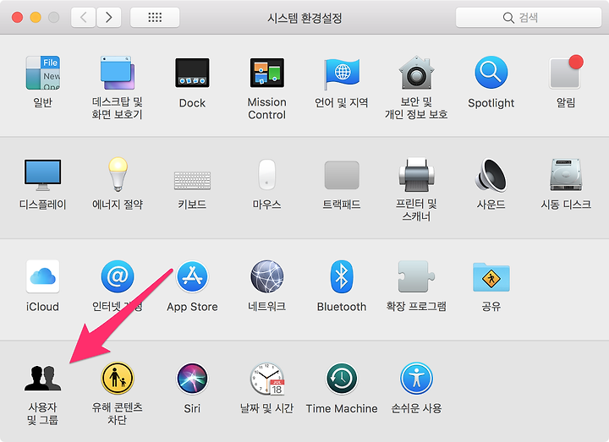The width and height of the screenshot is (609, 442).
Task: Open 데스크탑 및 화면 보호기 preferences
Action: [118, 73]
